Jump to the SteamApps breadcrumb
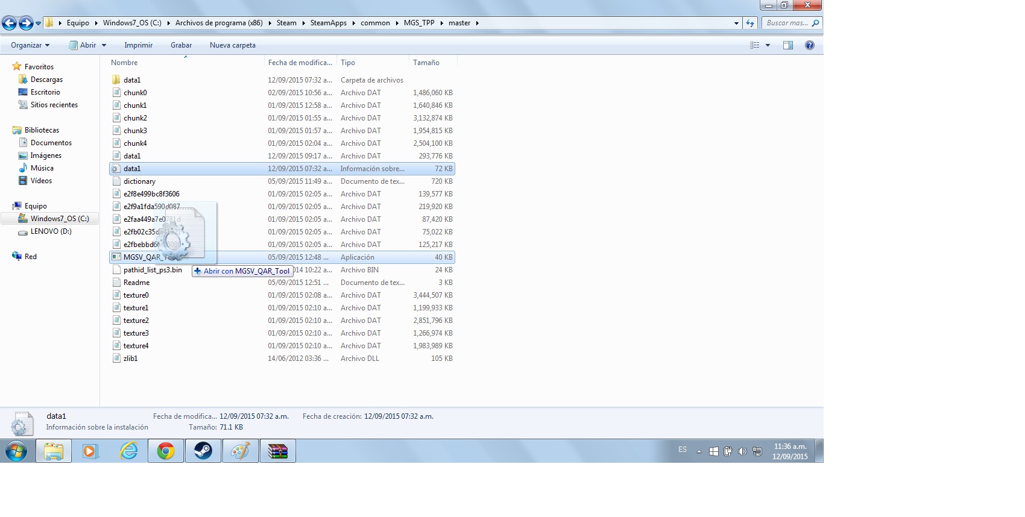The width and height of the screenshot is (1025, 517). pos(329,23)
